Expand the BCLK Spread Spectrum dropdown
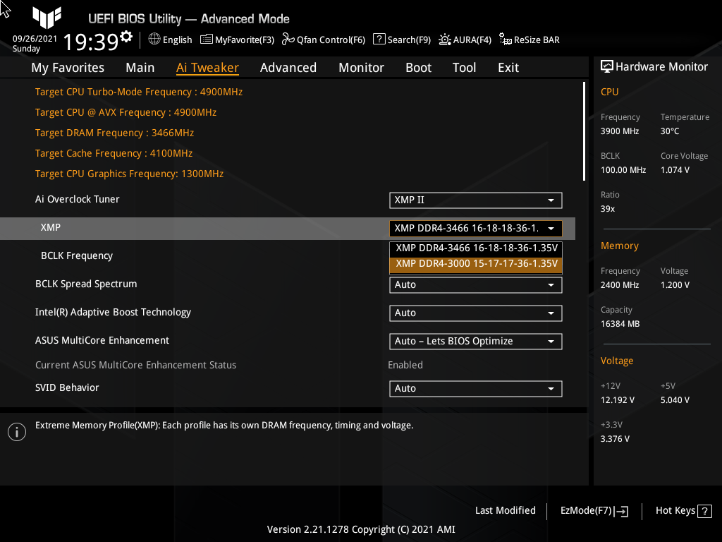722x542 pixels. (475, 284)
